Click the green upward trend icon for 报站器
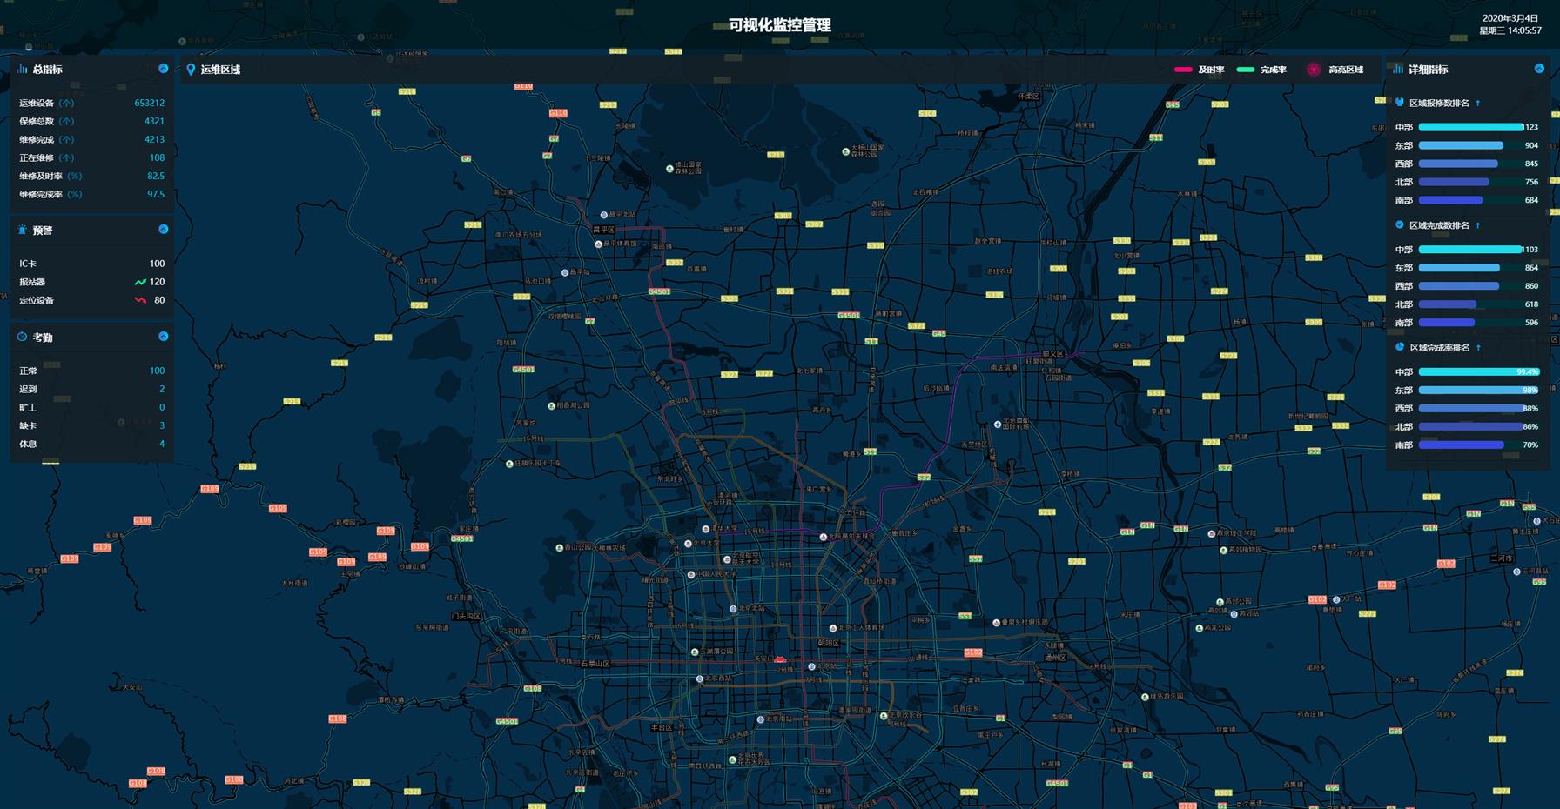1560x809 pixels. [x=140, y=282]
